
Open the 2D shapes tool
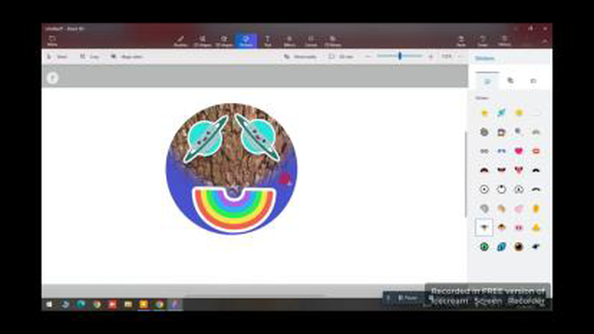click(202, 41)
